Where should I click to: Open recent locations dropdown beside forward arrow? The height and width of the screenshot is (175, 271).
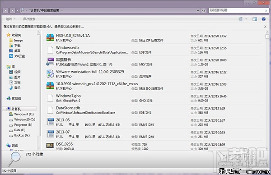[18, 11]
